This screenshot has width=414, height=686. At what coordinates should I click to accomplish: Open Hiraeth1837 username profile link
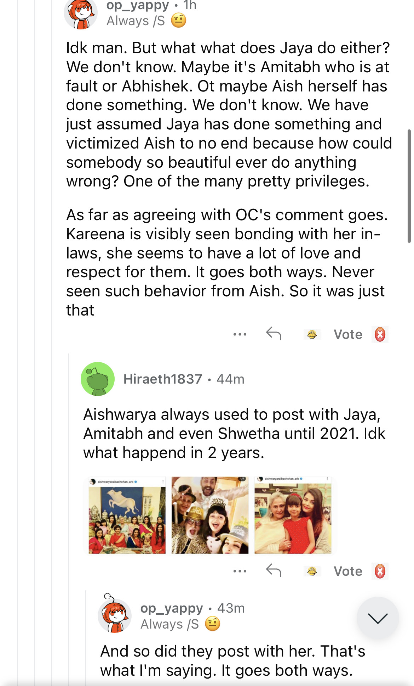(x=163, y=379)
